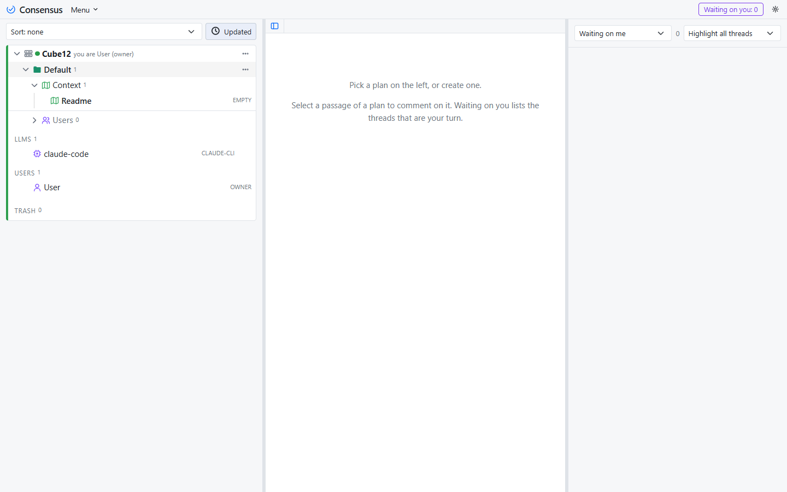This screenshot has width=787, height=492.
Task: Click the Cube12 server name
Action: click(x=56, y=54)
